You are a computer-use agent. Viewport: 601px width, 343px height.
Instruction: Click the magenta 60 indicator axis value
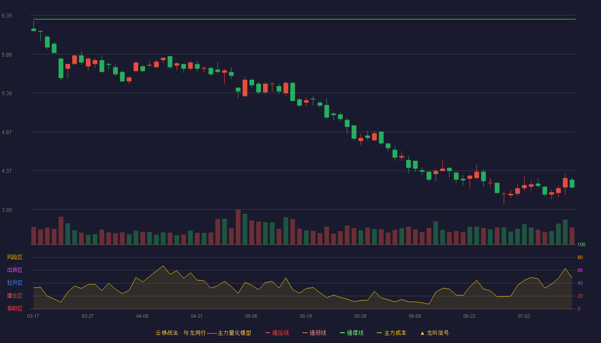click(580, 270)
